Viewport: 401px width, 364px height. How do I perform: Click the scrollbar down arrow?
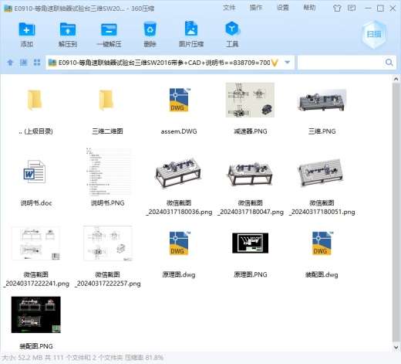coord(396,347)
